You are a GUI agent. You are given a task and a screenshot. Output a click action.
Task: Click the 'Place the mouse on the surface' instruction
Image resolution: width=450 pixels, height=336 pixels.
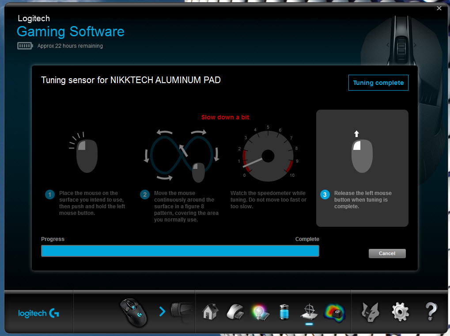click(92, 203)
